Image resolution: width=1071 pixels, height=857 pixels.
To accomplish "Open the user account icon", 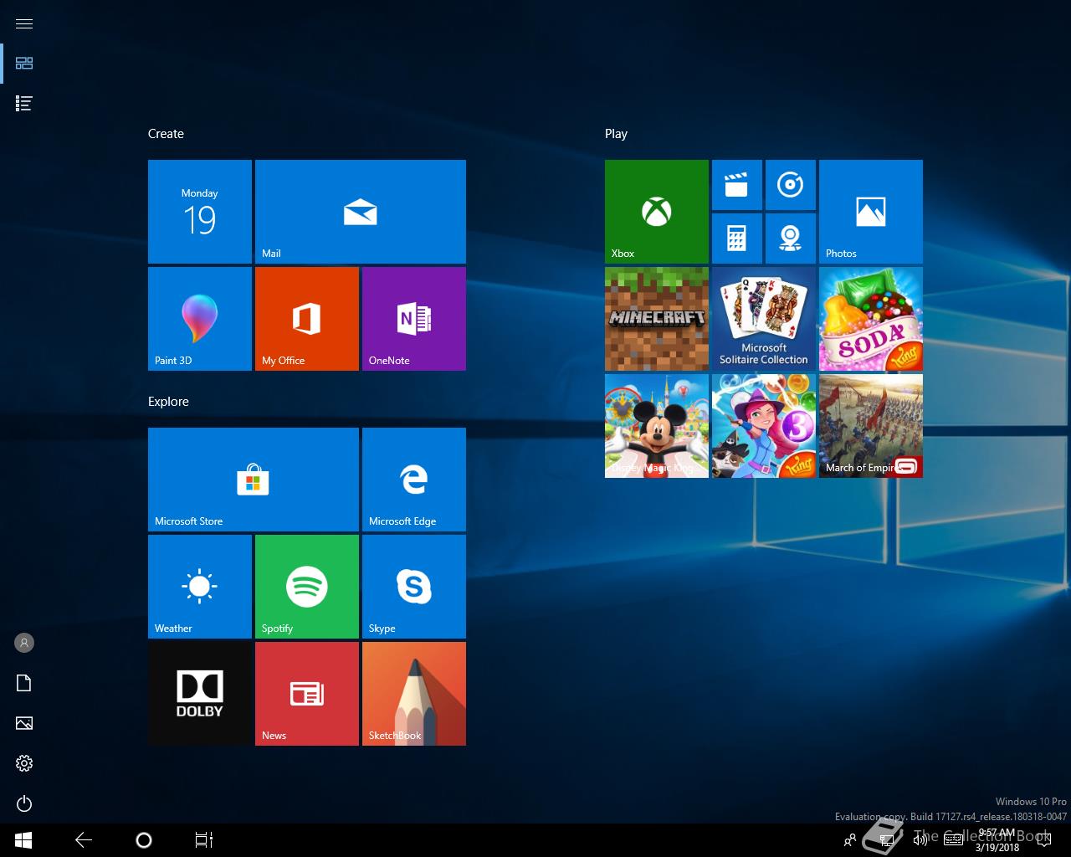I will 24,643.
